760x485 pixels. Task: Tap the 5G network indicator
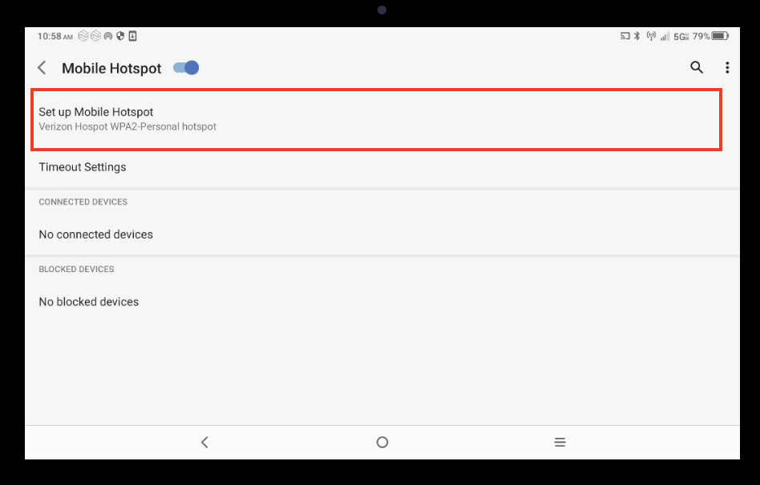tap(681, 36)
